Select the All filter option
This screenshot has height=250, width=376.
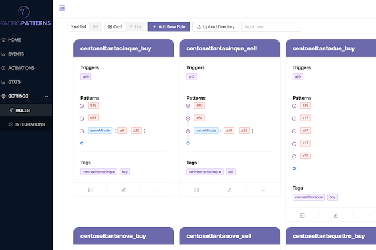(x=95, y=27)
